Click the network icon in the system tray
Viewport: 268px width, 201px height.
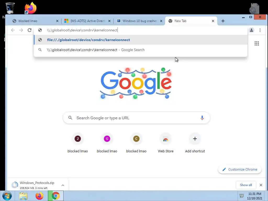coord(242,196)
